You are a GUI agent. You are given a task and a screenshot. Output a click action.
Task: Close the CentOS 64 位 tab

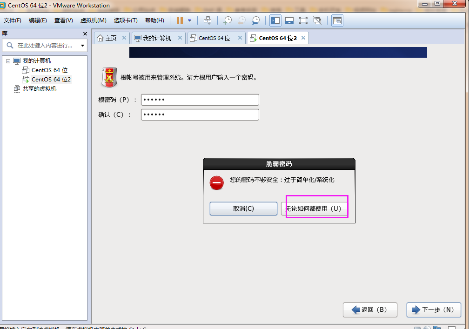pos(240,38)
